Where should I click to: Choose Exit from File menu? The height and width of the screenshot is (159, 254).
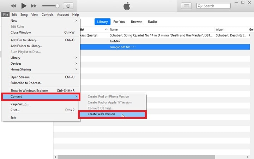tap(41, 118)
